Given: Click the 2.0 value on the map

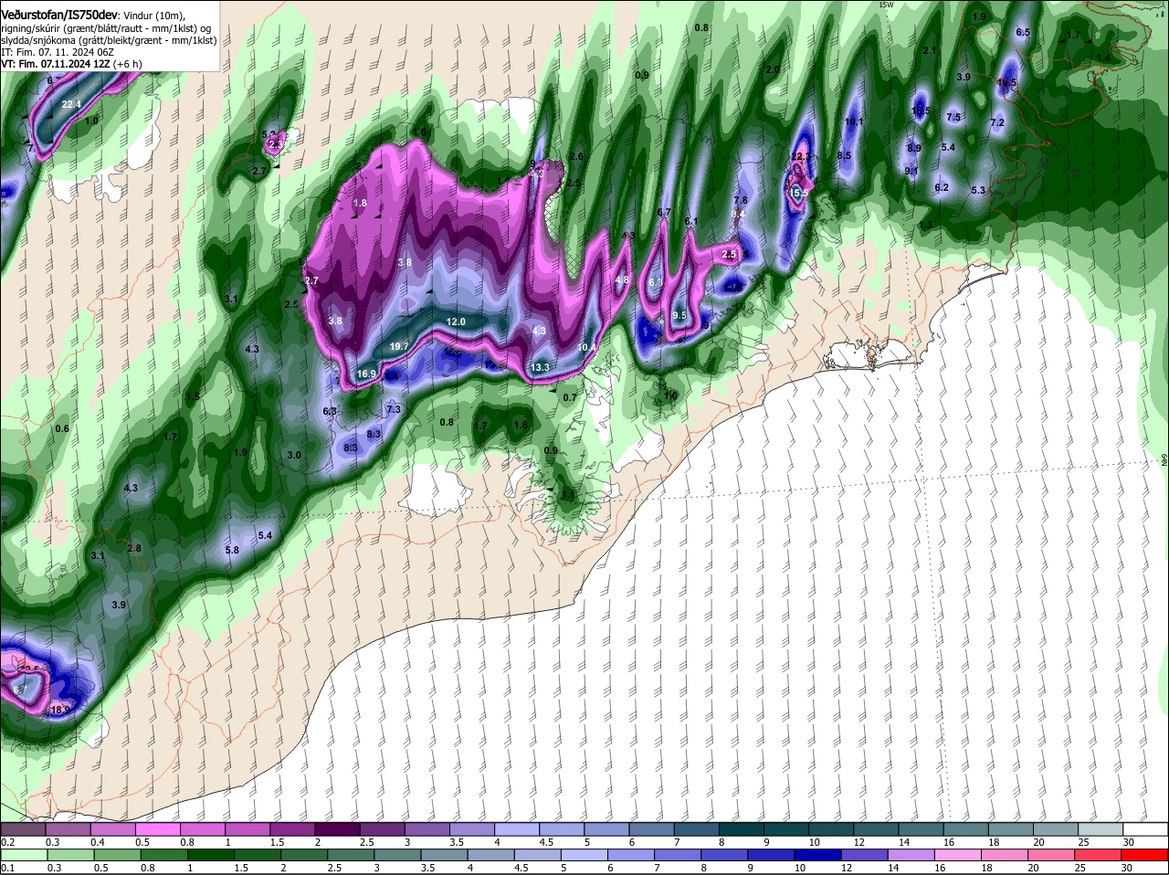Looking at the screenshot, I should (x=773, y=70).
